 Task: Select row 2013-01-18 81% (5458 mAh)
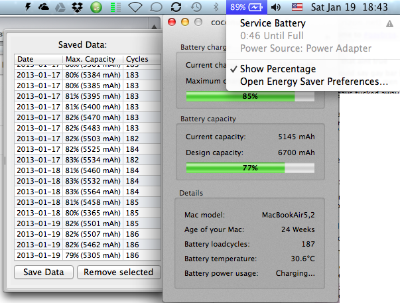click(x=88, y=202)
